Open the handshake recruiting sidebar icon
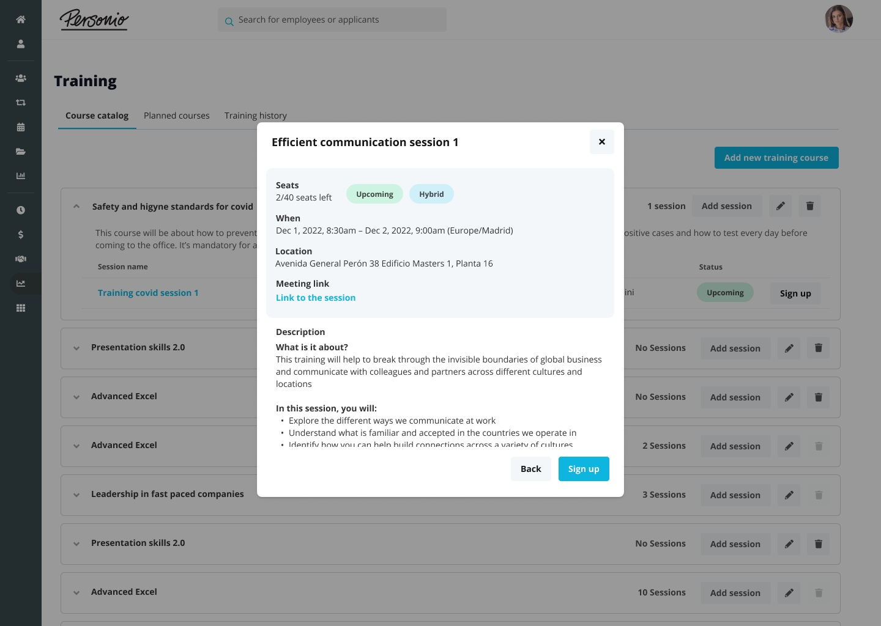881x626 pixels. 21,259
